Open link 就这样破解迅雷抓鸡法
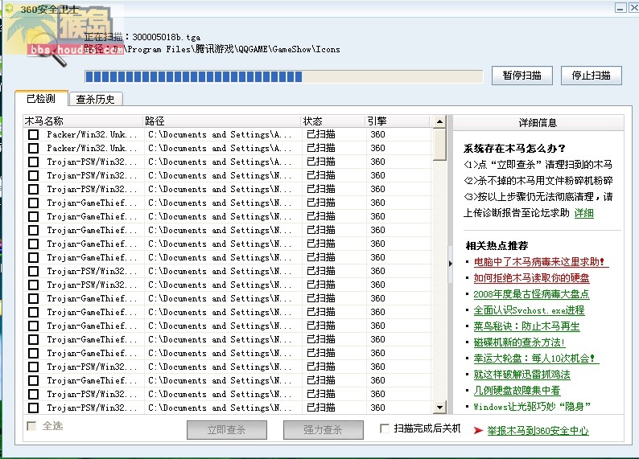The image size is (639, 459). pyautogui.click(x=522, y=375)
